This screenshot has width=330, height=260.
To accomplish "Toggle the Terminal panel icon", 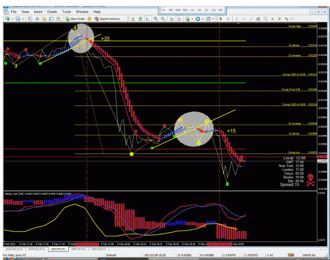I will pyautogui.click(x=51, y=19).
